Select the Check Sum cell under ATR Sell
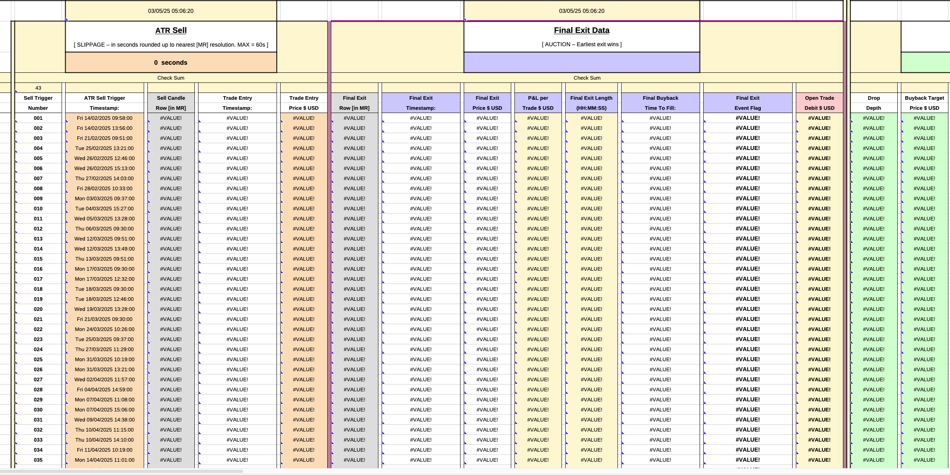 [171, 78]
